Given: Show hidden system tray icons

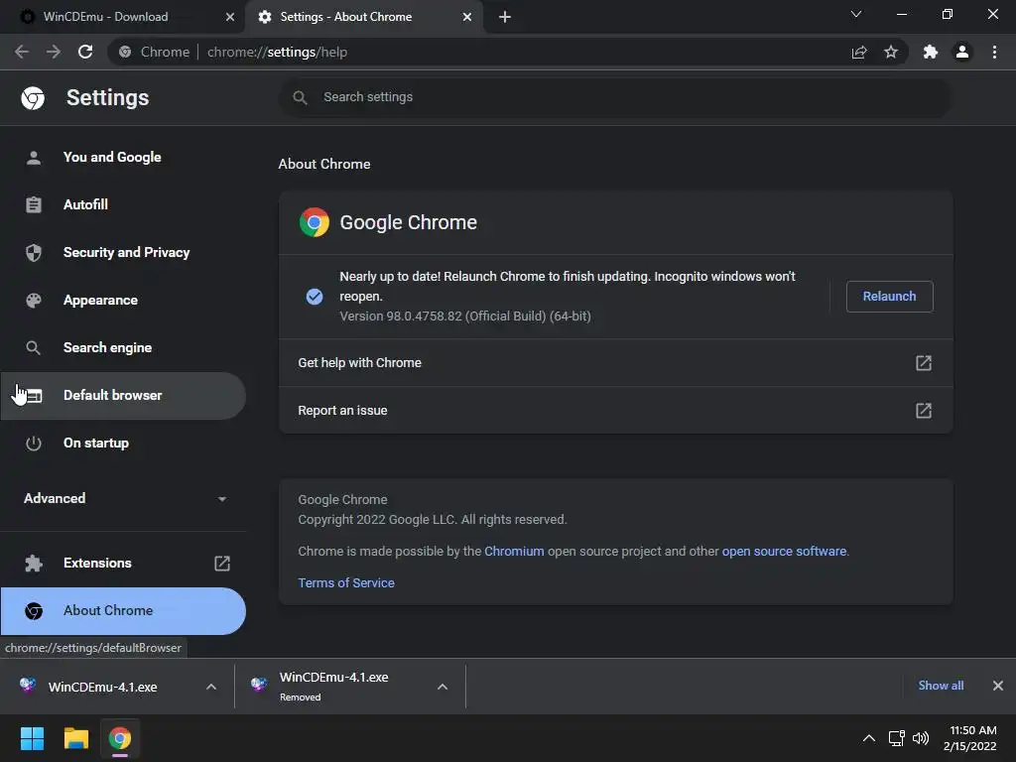Looking at the screenshot, I should point(869,738).
